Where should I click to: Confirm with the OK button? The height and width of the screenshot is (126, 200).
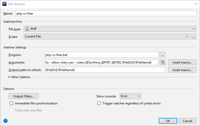coord(168,121)
